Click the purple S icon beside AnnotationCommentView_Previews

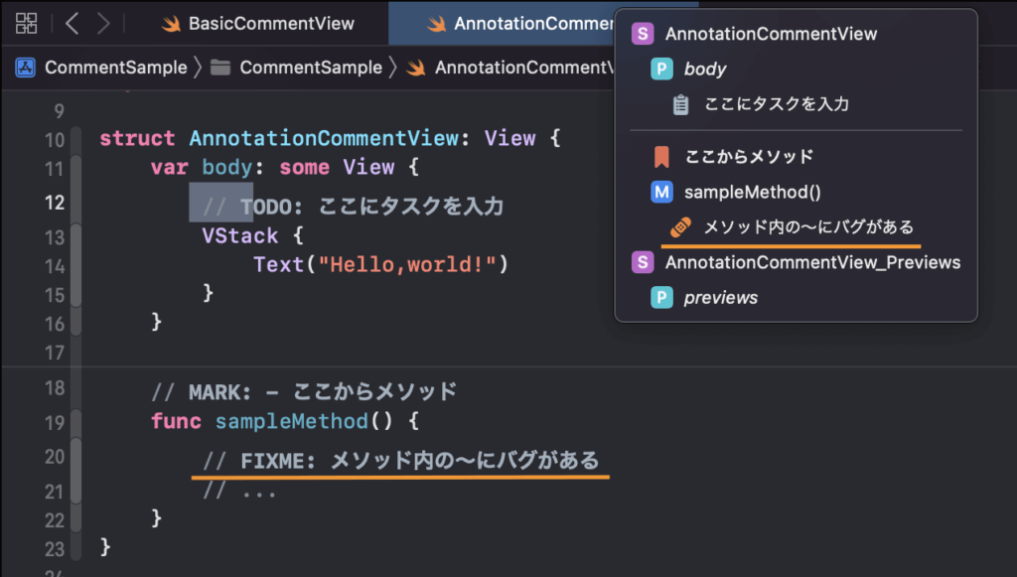click(643, 262)
